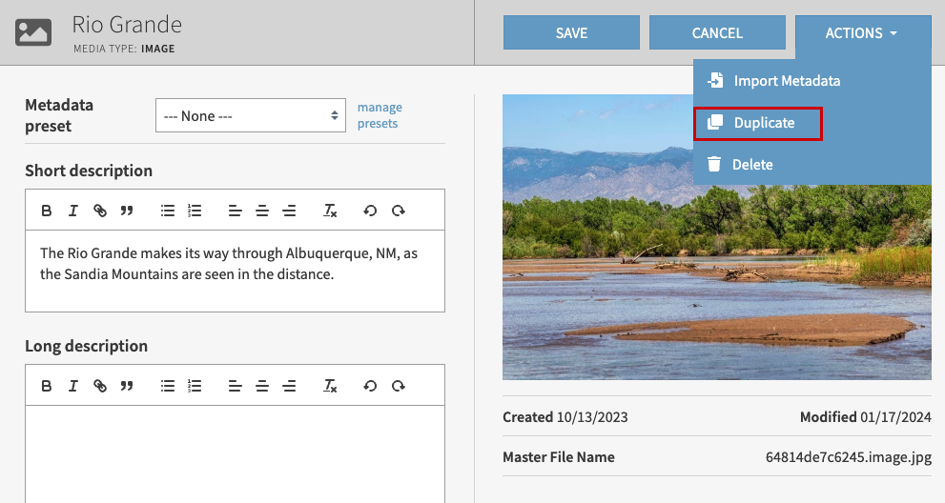945x503 pixels.
Task: Click the Created 10/13/2023 date
Action: [565, 417]
